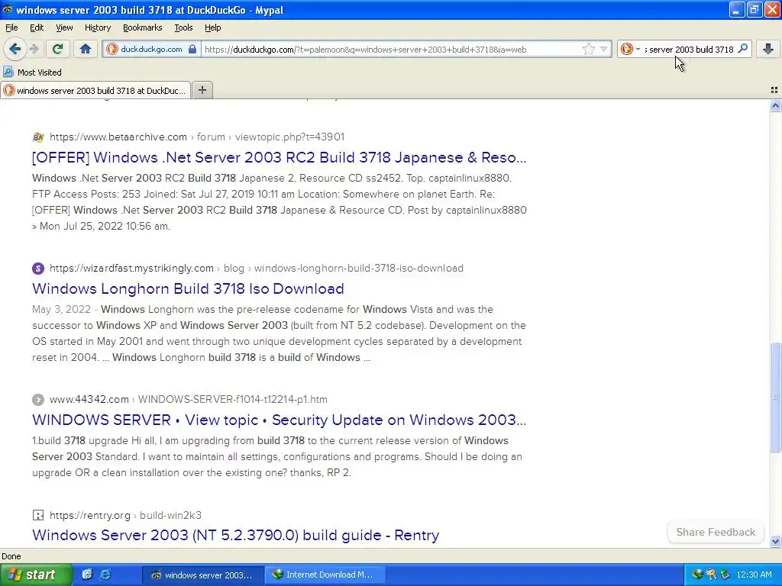Click the DuckDuckGo site identity icon

[x=112, y=49]
